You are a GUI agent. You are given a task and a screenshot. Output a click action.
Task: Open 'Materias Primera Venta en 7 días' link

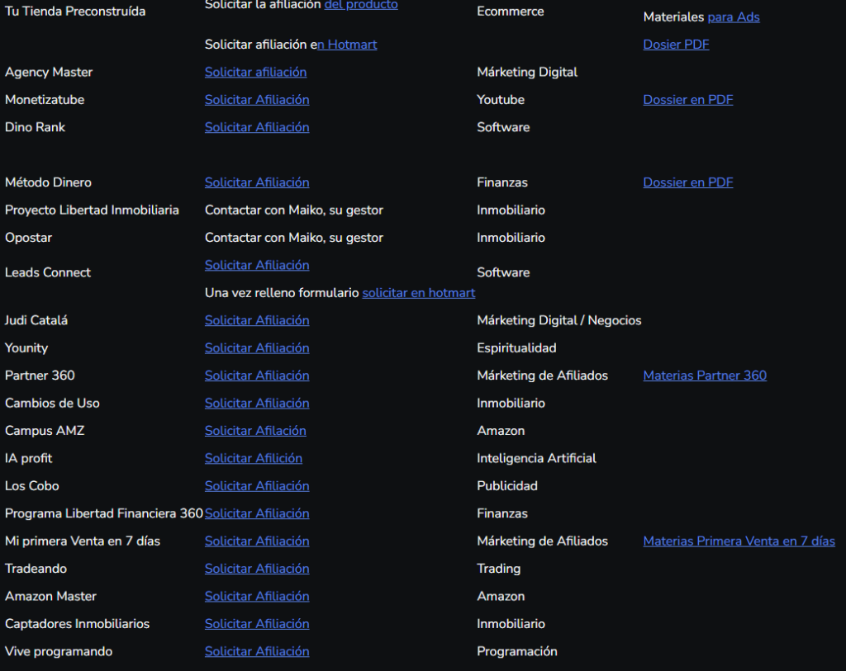point(739,541)
